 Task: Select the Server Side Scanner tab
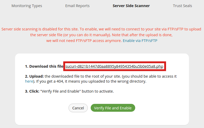point(131,6)
